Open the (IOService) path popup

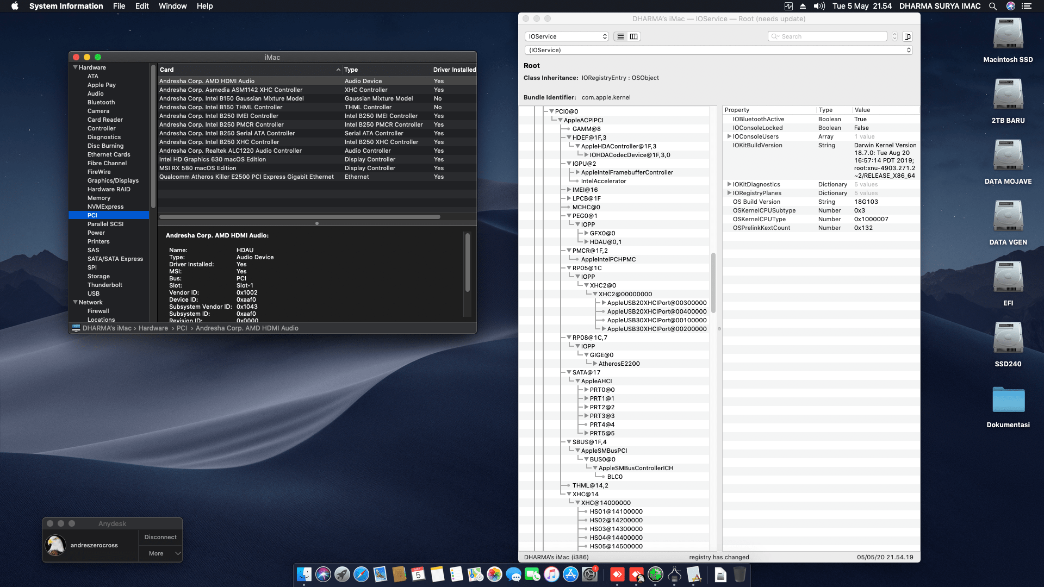coord(718,50)
